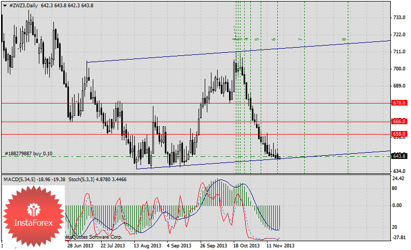Select the red 678.0 price level label
Image resolution: width=411 pixels, height=250 pixels.
(399, 103)
